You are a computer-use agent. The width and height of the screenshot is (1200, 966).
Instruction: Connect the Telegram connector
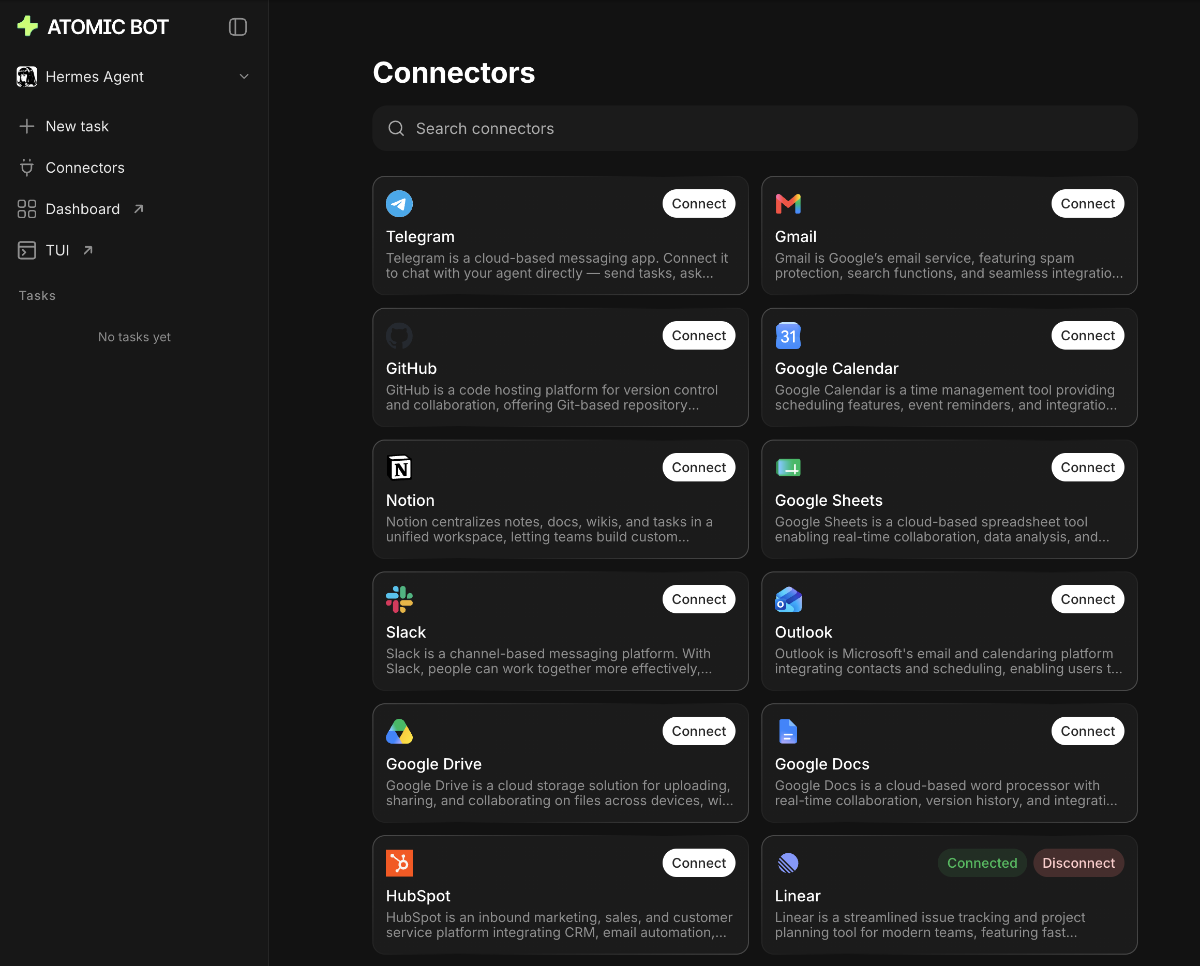[698, 204]
